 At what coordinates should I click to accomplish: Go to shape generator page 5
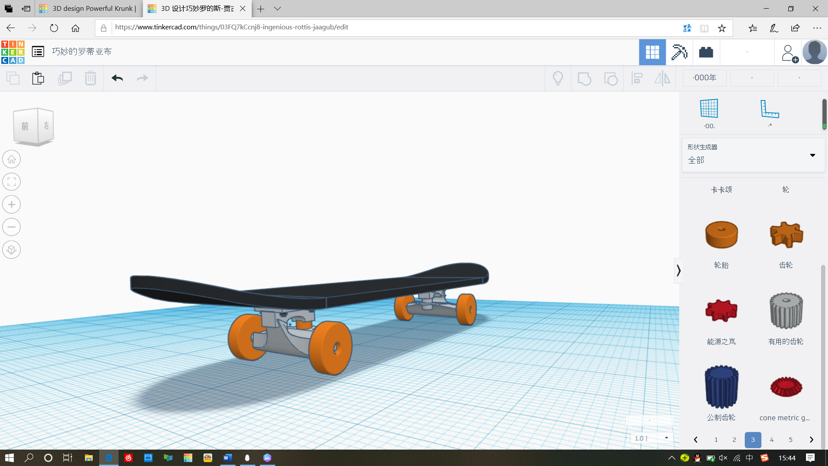tap(790, 440)
